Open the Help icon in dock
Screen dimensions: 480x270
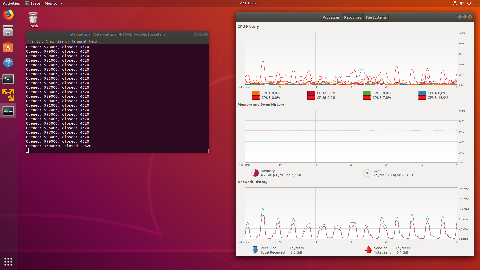8,63
